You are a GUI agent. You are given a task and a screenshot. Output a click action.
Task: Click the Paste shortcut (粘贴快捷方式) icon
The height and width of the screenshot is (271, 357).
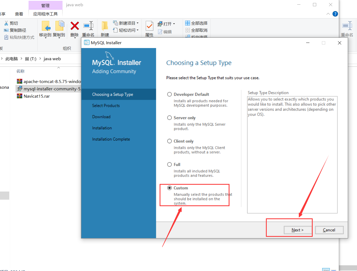pyautogui.click(x=6, y=37)
